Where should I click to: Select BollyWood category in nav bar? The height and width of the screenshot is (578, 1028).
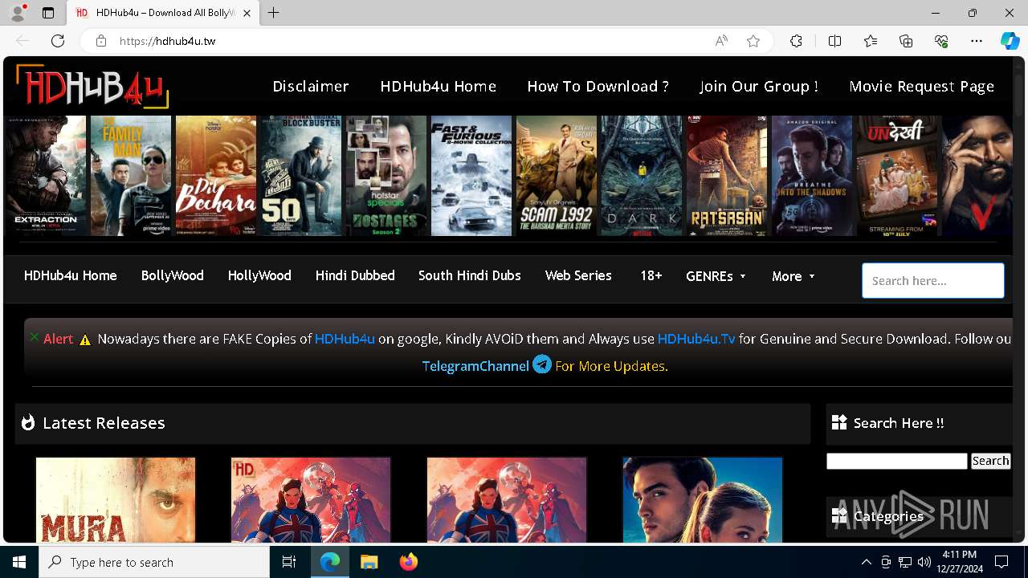click(x=173, y=275)
